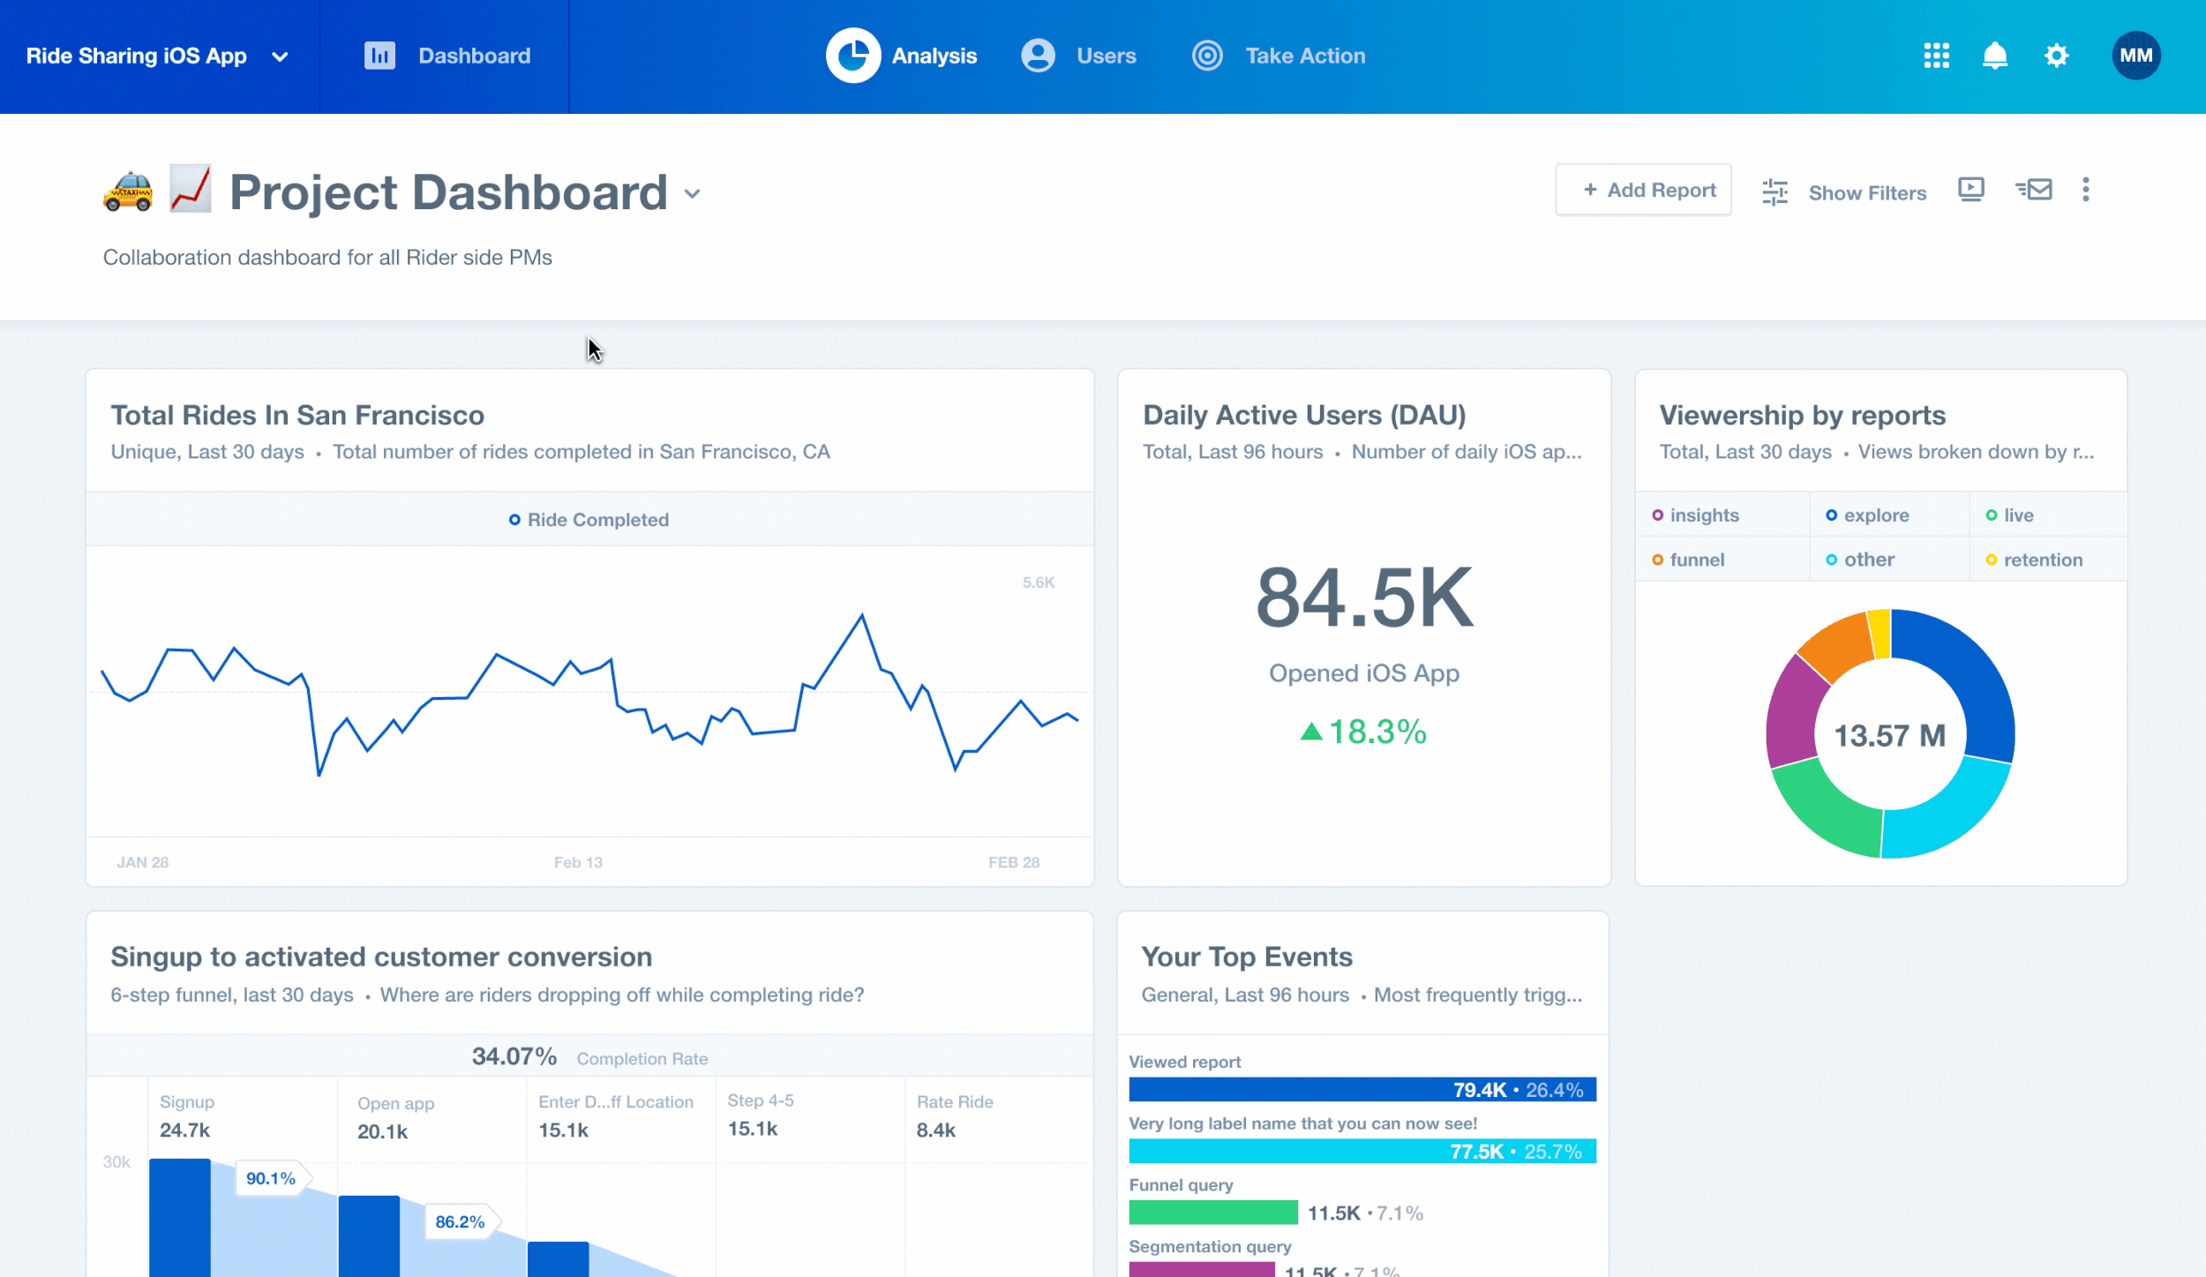
Task: Toggle the funnel legend item
Action: pyautogui.click(x=1688, y=560)
